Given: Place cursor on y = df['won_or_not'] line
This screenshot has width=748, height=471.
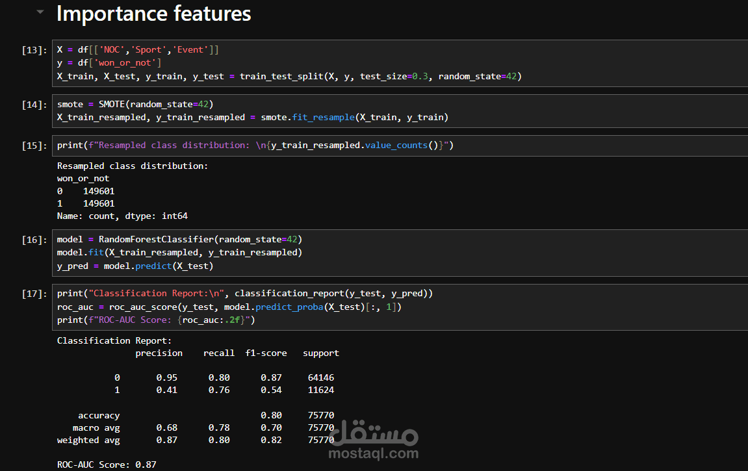Looking at the screenshot, I should [109, 63].
